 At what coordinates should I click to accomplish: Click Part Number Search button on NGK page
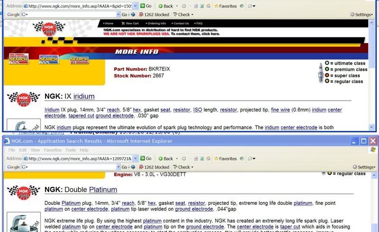[18, 59]
